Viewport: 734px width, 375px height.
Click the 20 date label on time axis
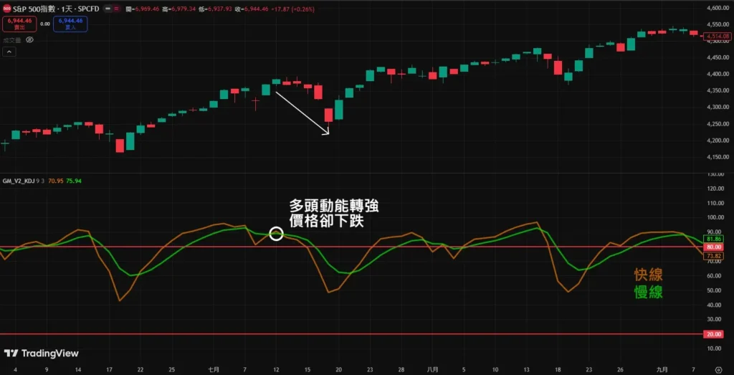(338, 369)
